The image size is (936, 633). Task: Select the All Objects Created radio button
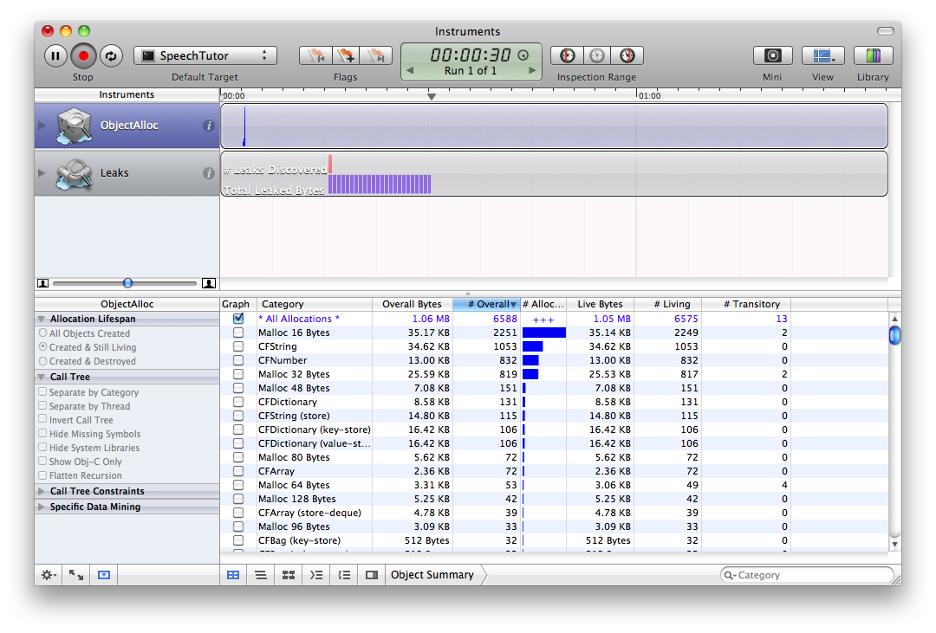tap(43, 333)
